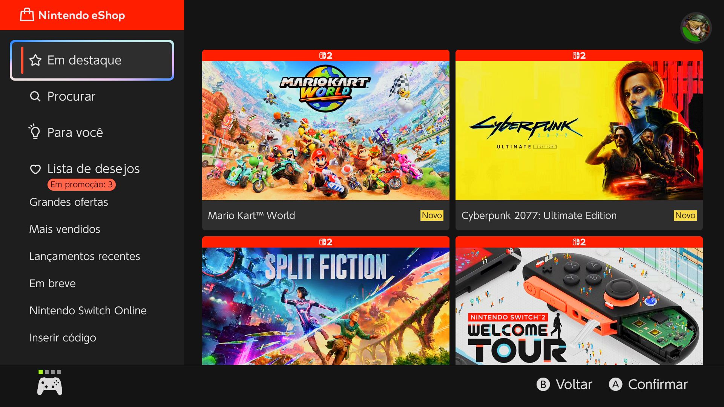
Task: Click the star icon beside Em destaque
Action: (x=35, y=60)
